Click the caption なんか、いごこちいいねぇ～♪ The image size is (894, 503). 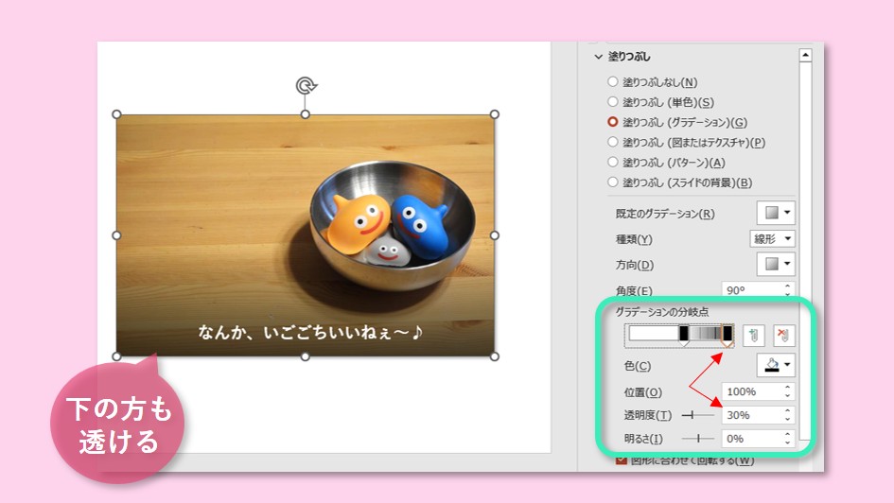coord(310,332)
